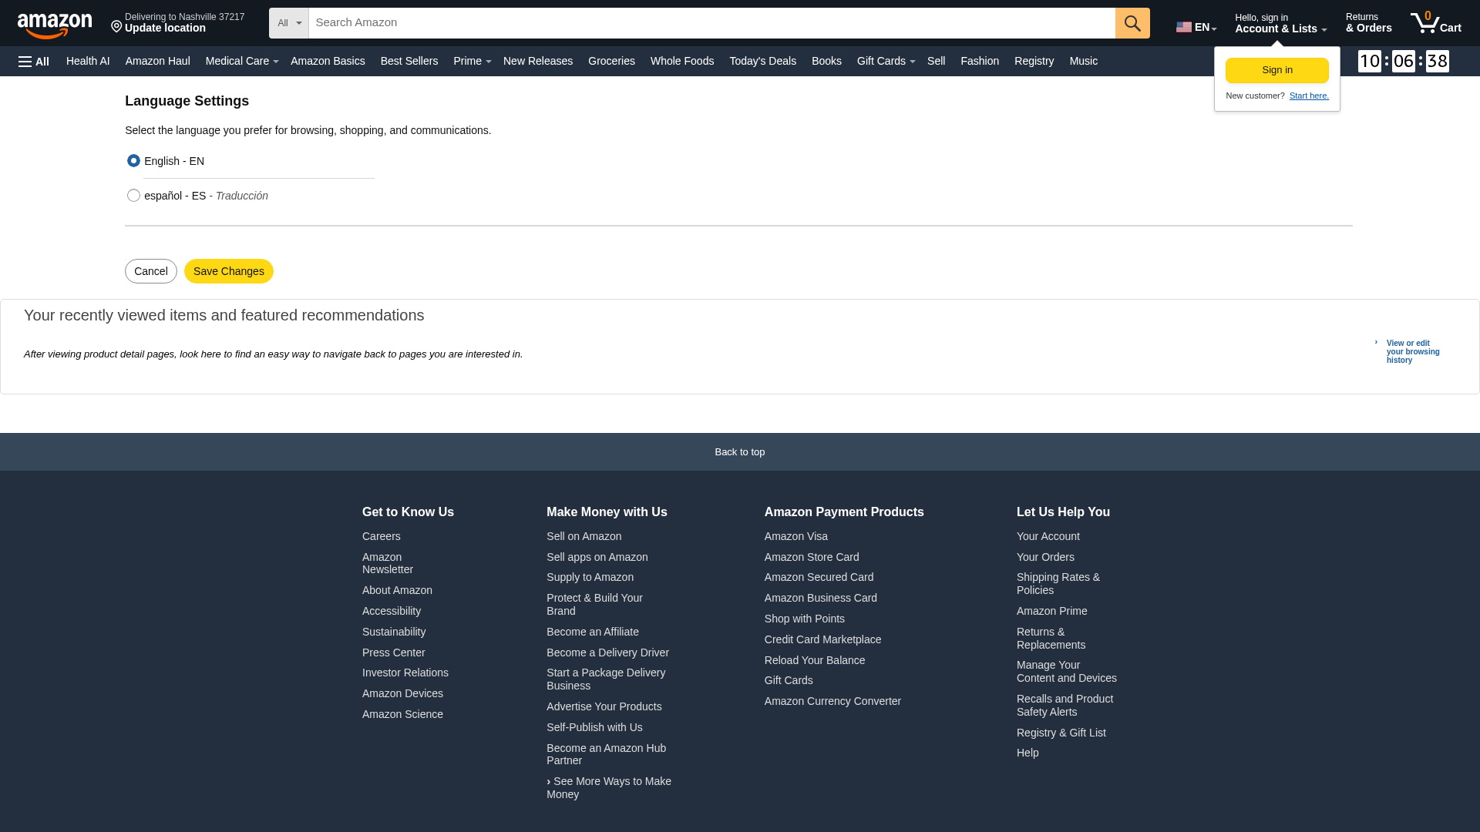Open Amazon Science footer link
Image resolution: width=1480 pixels, height=832 pixels.
click(402, 714)
